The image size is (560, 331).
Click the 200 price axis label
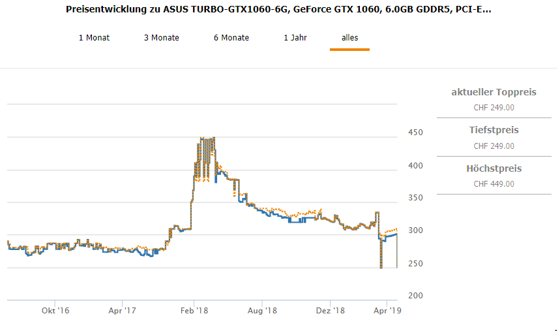[x=415, y=296]
